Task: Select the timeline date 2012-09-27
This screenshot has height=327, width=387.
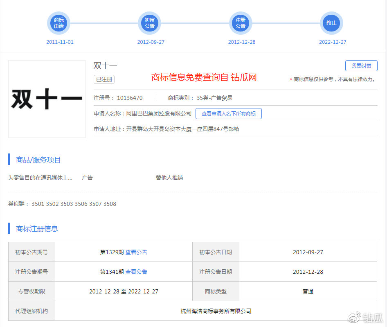Action: (x=151, y=42)
